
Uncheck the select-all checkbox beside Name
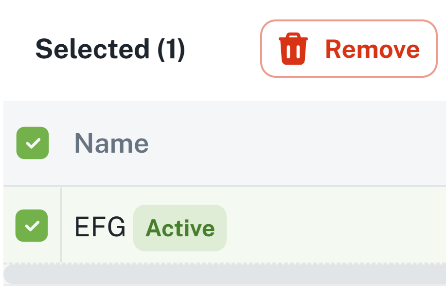point(33,143)
